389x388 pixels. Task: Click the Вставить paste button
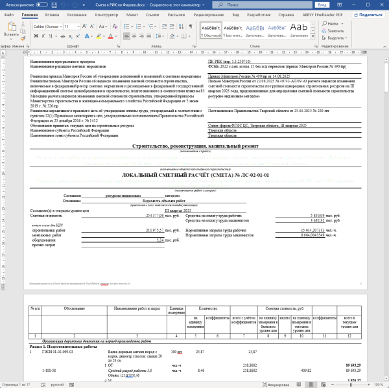(11, 30)
